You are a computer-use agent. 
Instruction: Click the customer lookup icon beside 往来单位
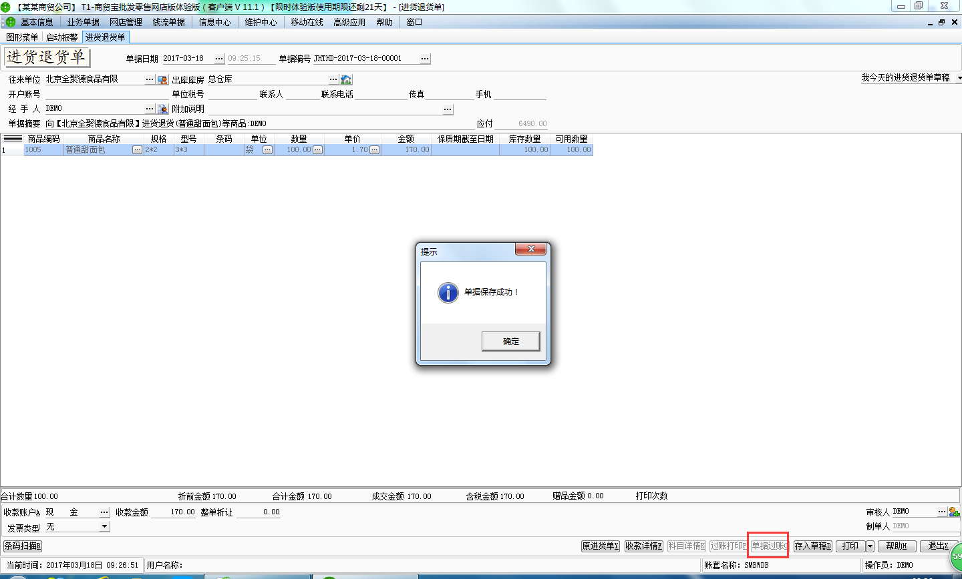162,79
